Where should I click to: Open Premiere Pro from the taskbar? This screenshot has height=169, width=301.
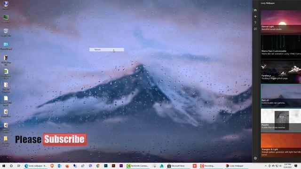[121, 166]
